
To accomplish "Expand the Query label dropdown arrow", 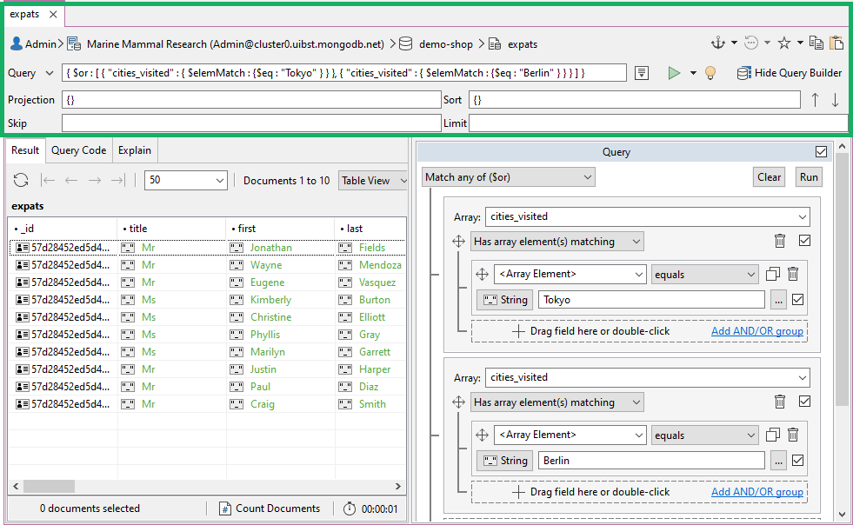I will point(50,73).
